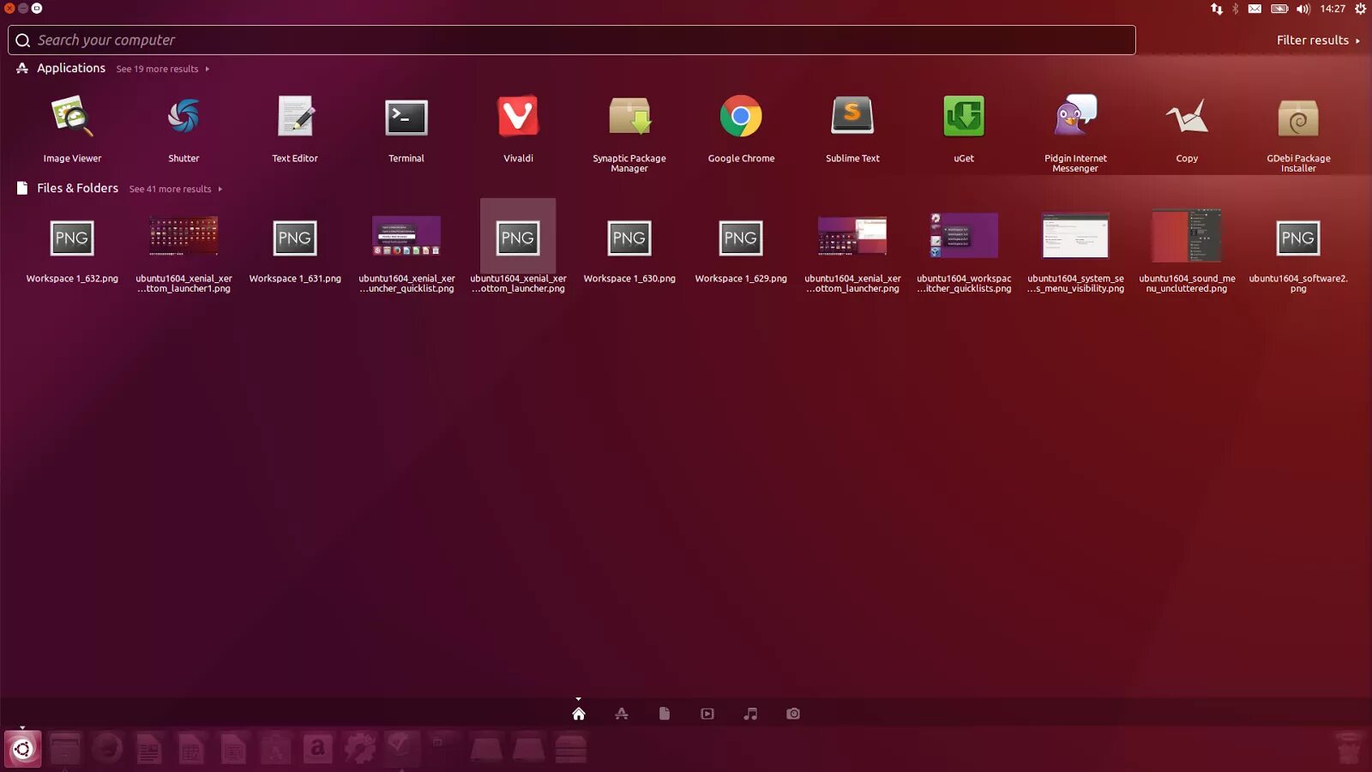The height and width of the screenshot is (772, 1372).
Task: Open ubuntu1604 launcher_quicklist.png thumbnail
Action: (x=406, y=236)
